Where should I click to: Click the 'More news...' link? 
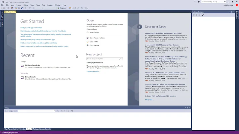[149, 100]
